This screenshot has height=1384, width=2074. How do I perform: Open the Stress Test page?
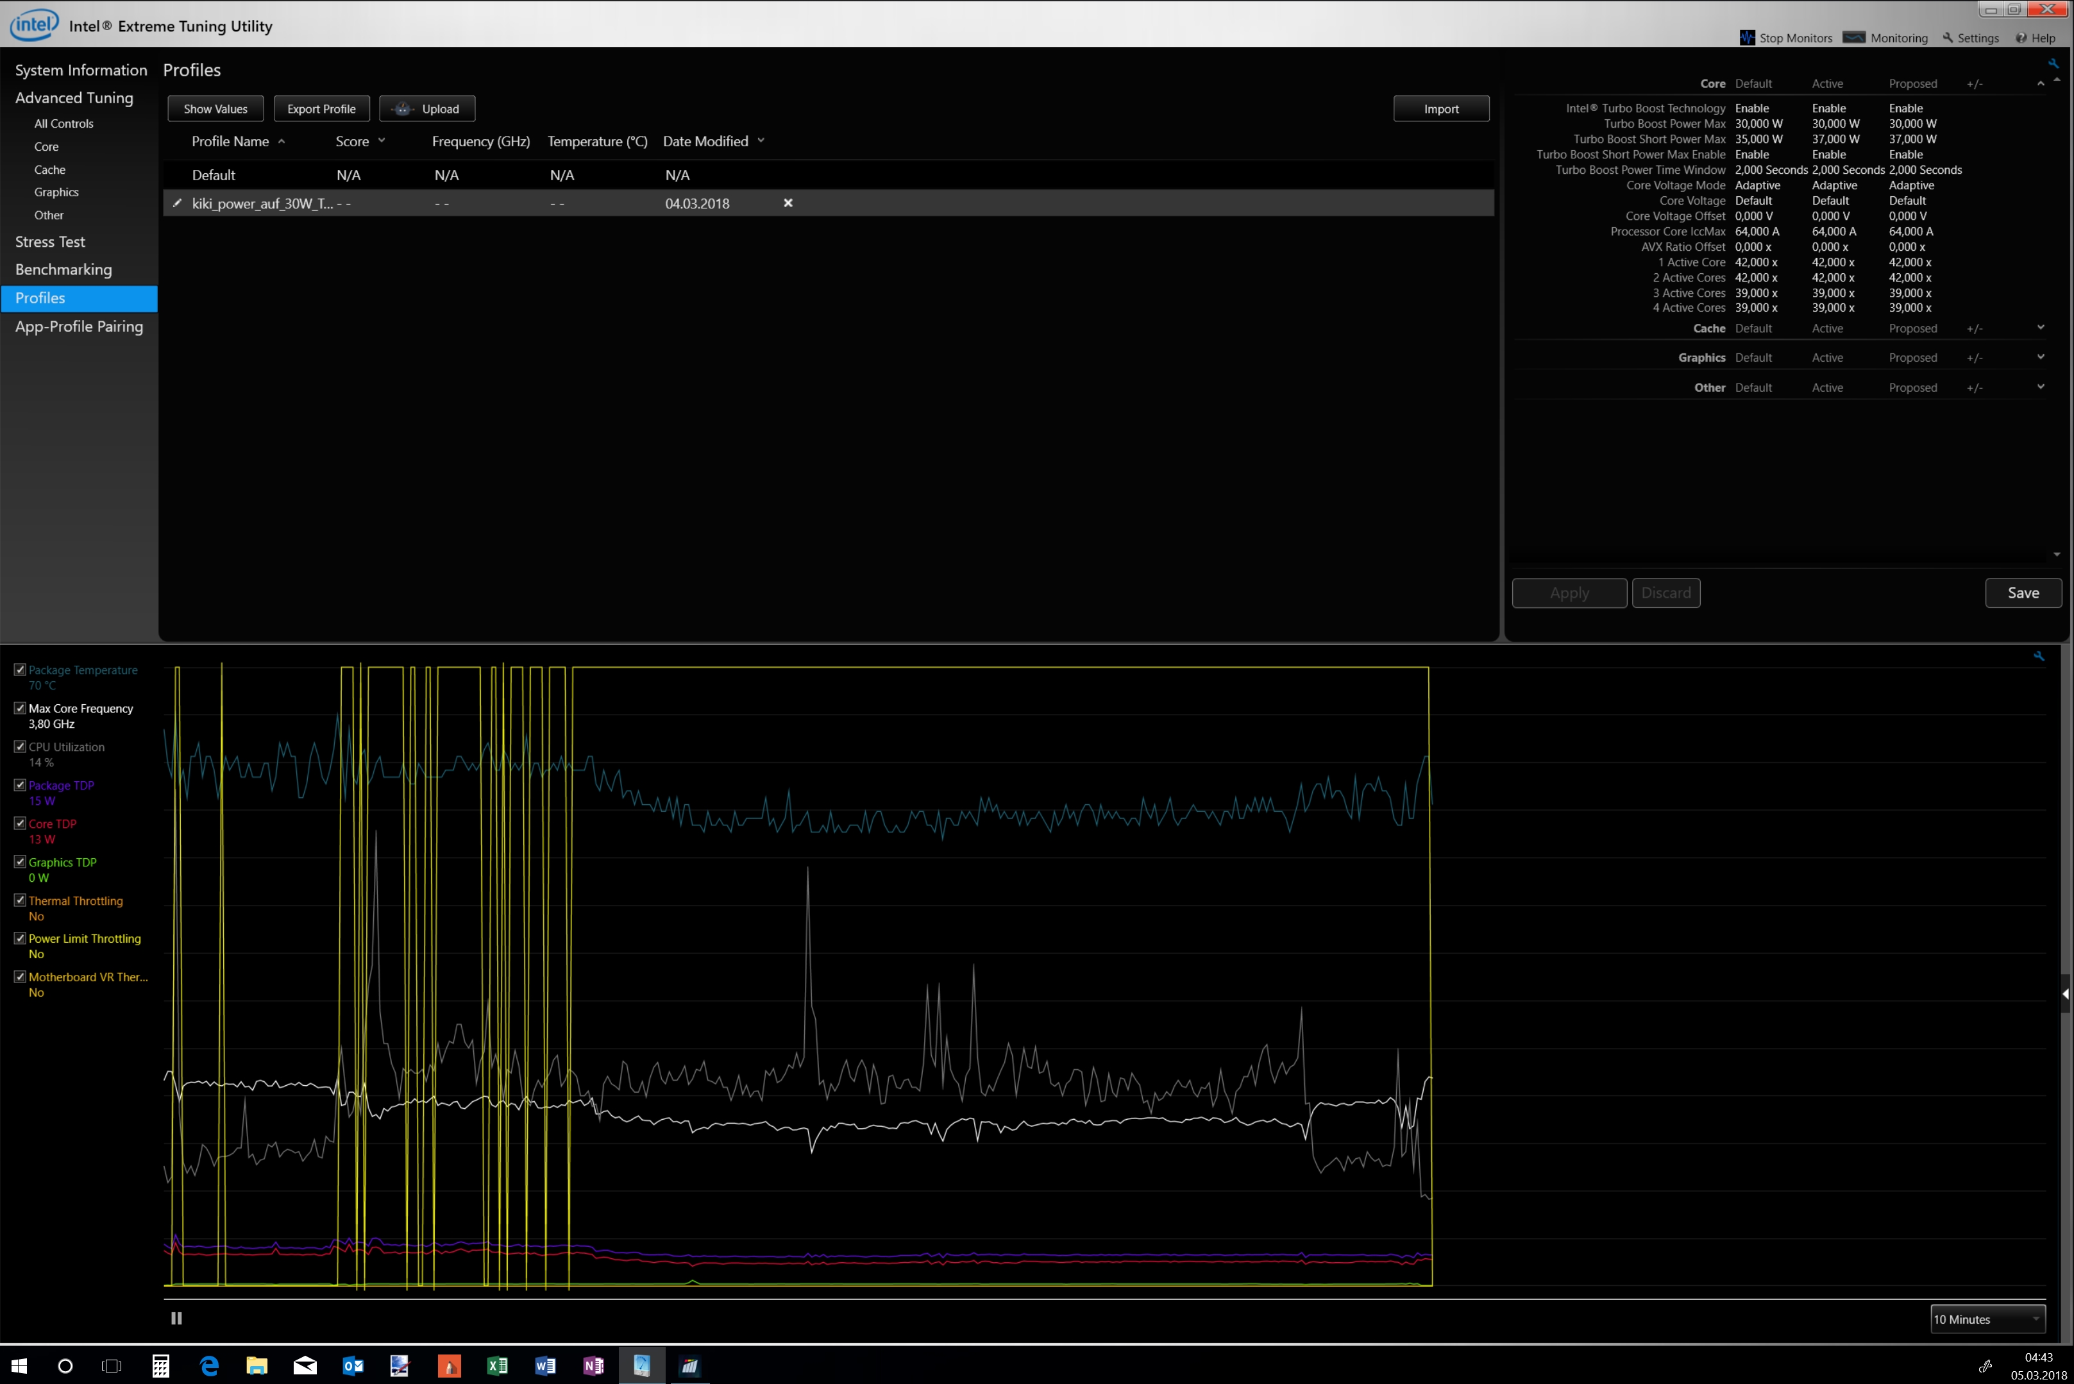point(50,242)
